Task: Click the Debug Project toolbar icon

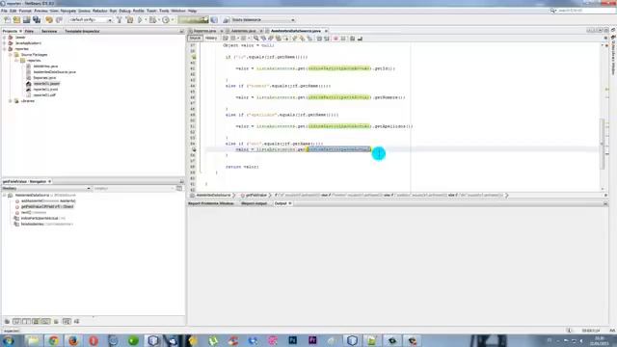Action: click(152, 19)
